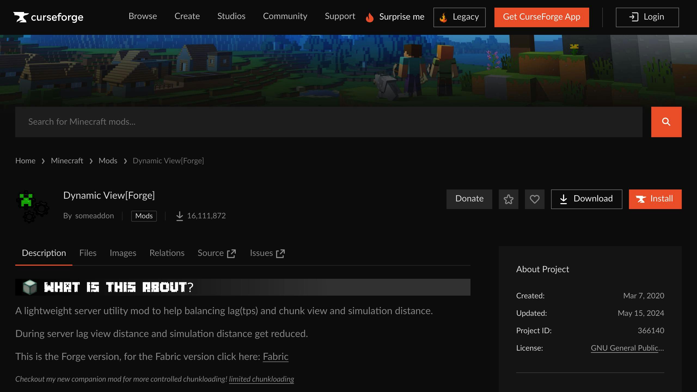
Task: Open the Source tab link
Action: click(x=217, y=253)
